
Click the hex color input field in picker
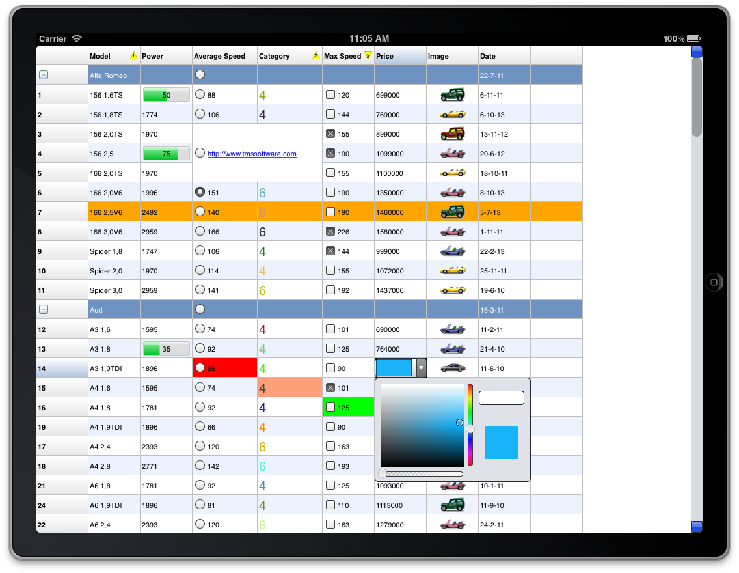click(501, 398)
